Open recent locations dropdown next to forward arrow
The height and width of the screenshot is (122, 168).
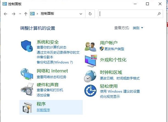pos(20,14)
